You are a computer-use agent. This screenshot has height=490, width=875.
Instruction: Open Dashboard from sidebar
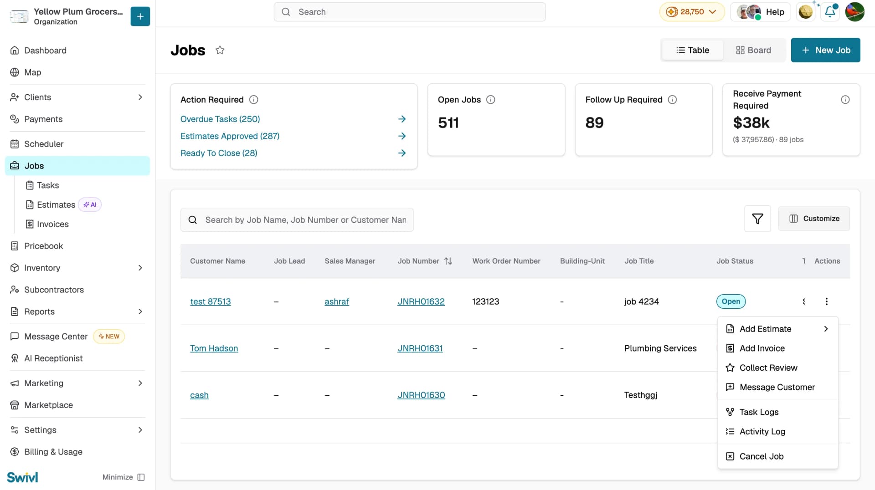77,51
